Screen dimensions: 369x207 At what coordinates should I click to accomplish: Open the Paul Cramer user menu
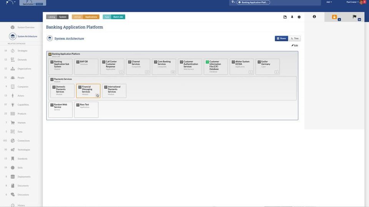(352, 2)
